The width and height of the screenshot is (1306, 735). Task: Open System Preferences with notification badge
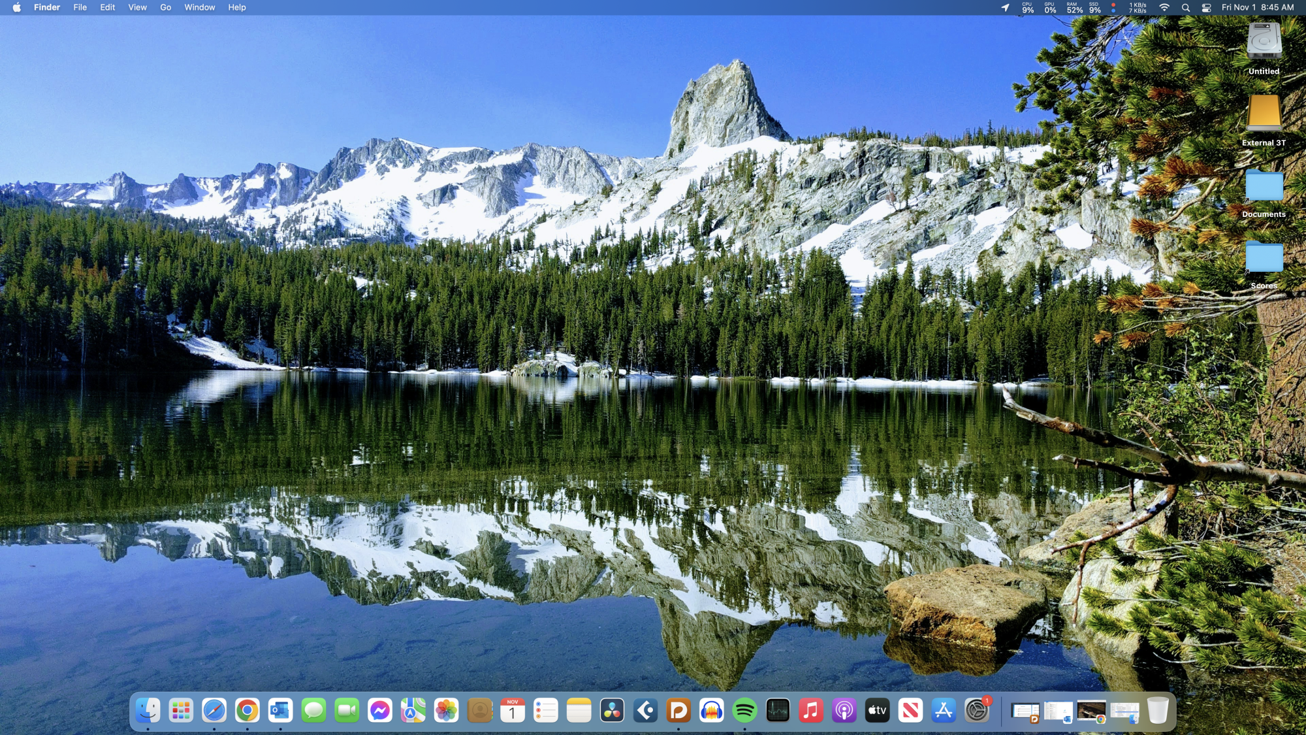977,710
